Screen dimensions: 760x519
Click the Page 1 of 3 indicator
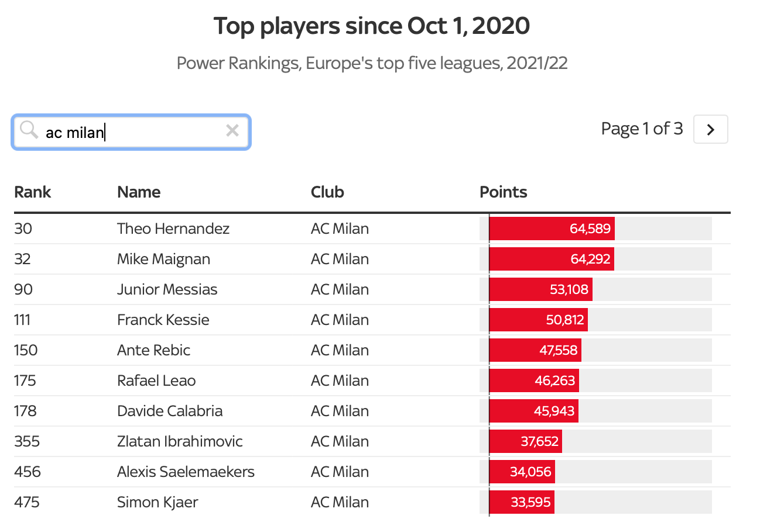tap(642, 129)
